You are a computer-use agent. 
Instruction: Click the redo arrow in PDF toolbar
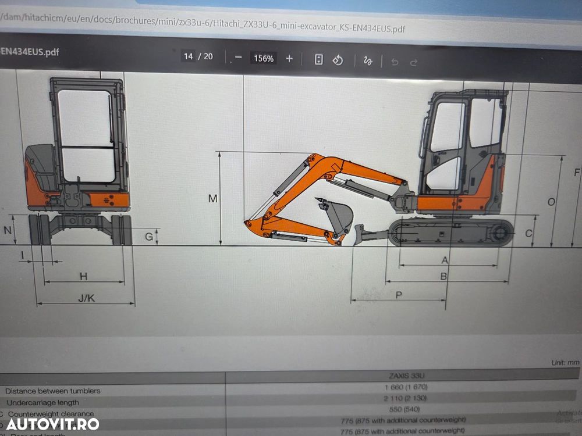pyautogui.click(x=414, y=62)
